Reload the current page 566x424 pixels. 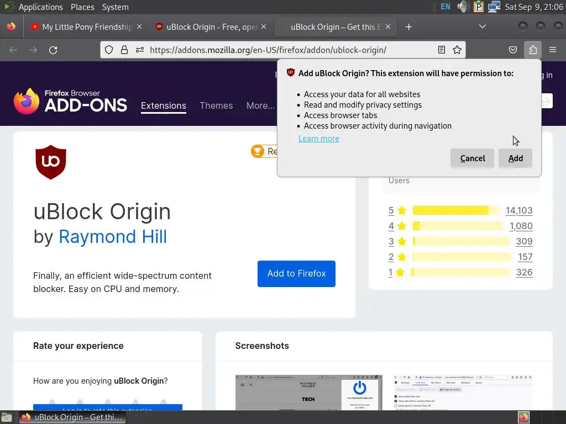click(53, 50)
